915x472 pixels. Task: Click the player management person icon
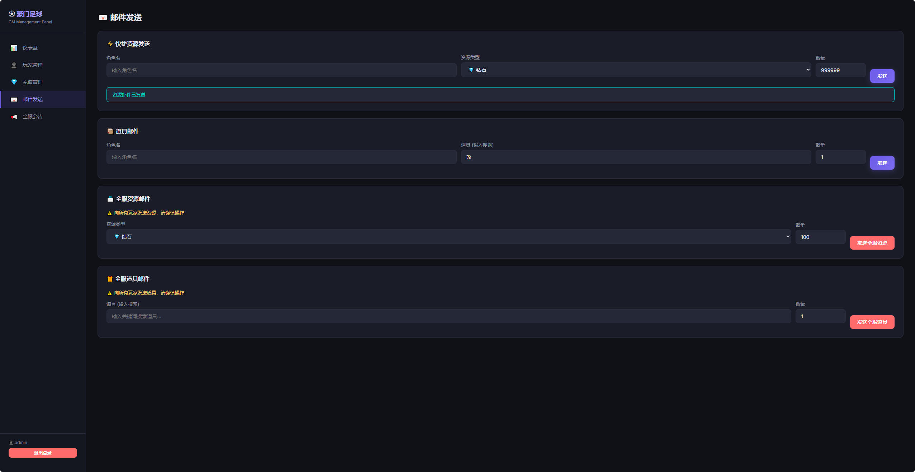[x=14, y=65]
